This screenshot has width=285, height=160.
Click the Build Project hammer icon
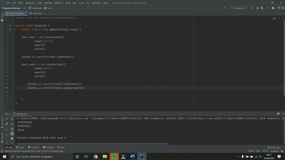226,8
